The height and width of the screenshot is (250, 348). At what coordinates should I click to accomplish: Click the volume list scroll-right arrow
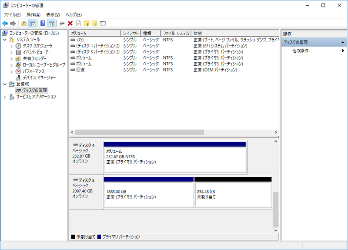(x=276, y=132)
